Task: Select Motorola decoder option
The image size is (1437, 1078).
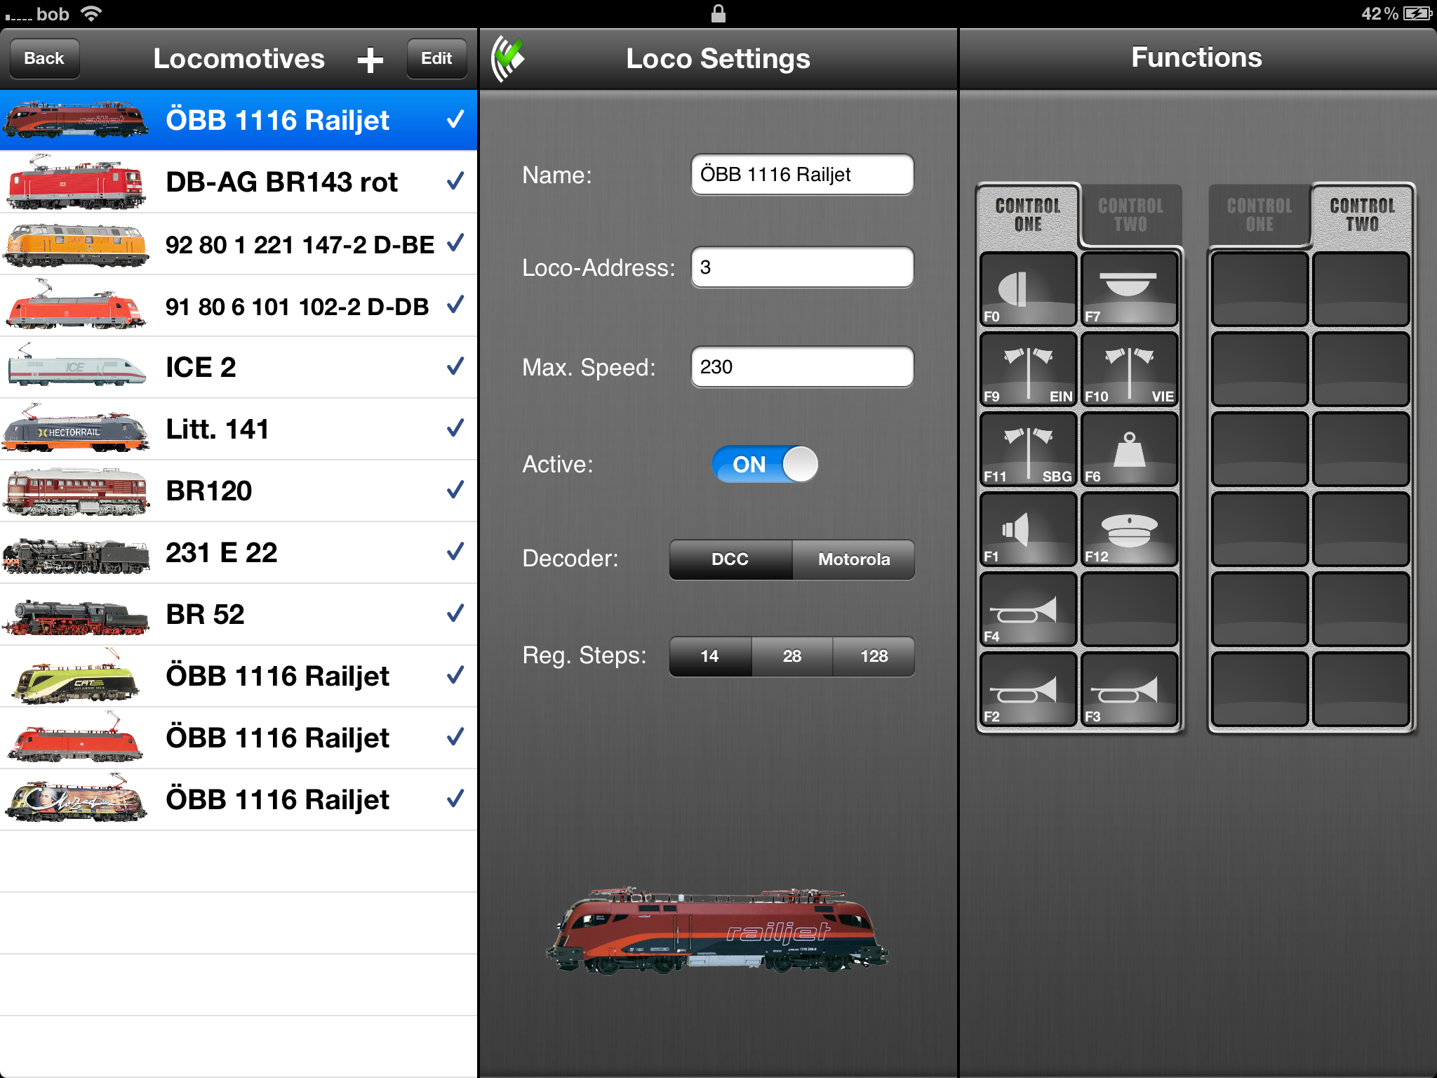Action: [x=854, y=559]
